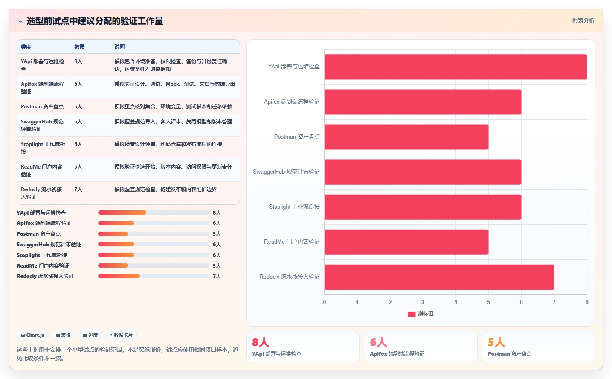Click the SwaggerHub 规范评审验证 progress bar

pyautogui.click(x=154, y=244)
